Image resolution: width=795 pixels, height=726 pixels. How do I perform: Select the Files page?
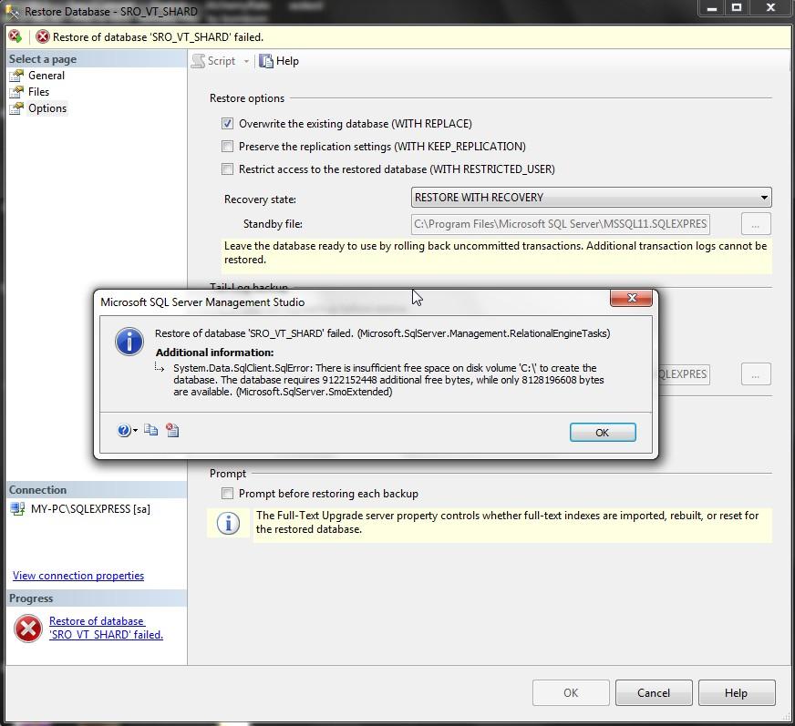pyautogui.click(x=38, y=92)
